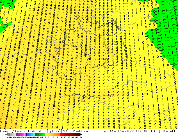Click the "00:00 UTC" time label
178x138 pixels.
[x=146, y=131]
